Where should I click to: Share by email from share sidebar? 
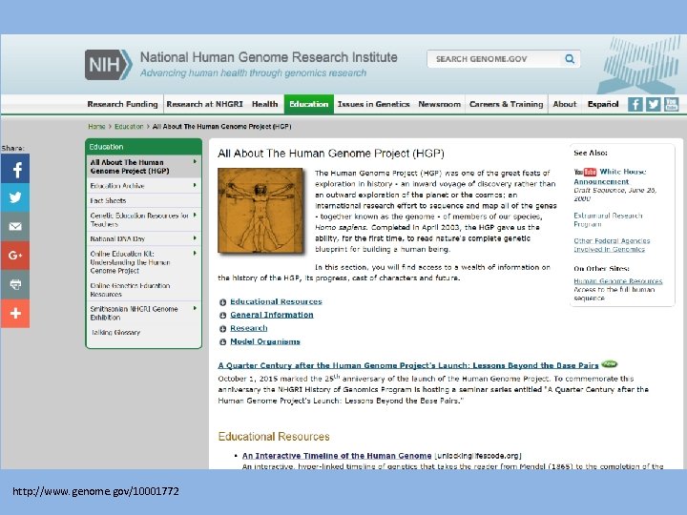pyautogui.click(x=15, y=226)
